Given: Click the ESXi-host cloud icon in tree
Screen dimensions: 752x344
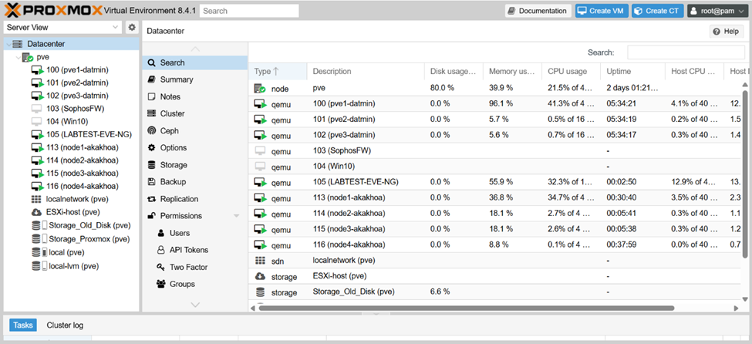Looking at the screenshot, I should tap(36, 212).
